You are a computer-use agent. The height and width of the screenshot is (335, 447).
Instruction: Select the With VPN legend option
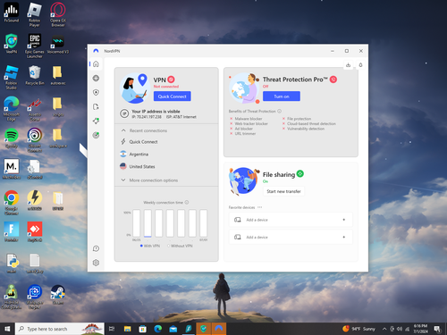click(x=150, y=246)
